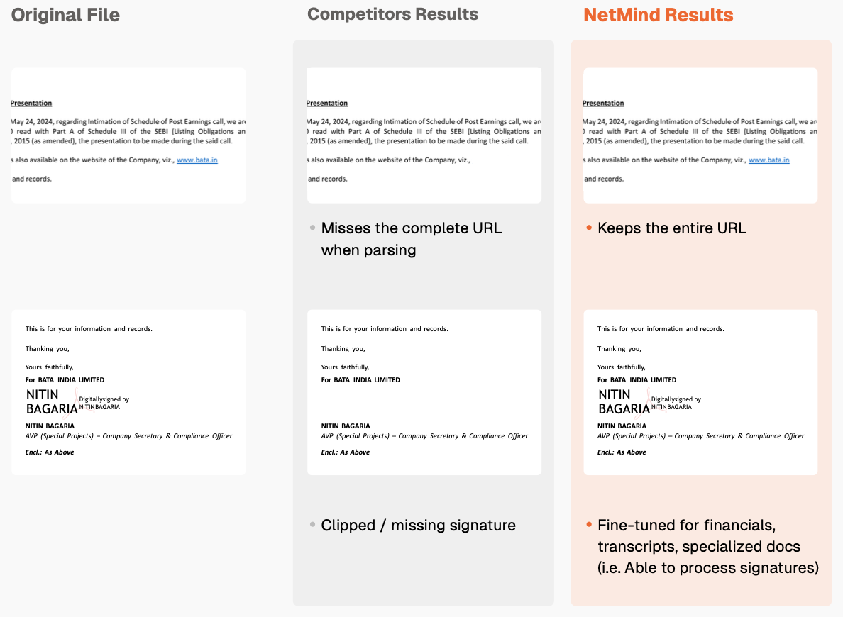This screenshot has width=843, height=617.
Task: Select the top Original File document thumbnail
Action: [128, 135]
